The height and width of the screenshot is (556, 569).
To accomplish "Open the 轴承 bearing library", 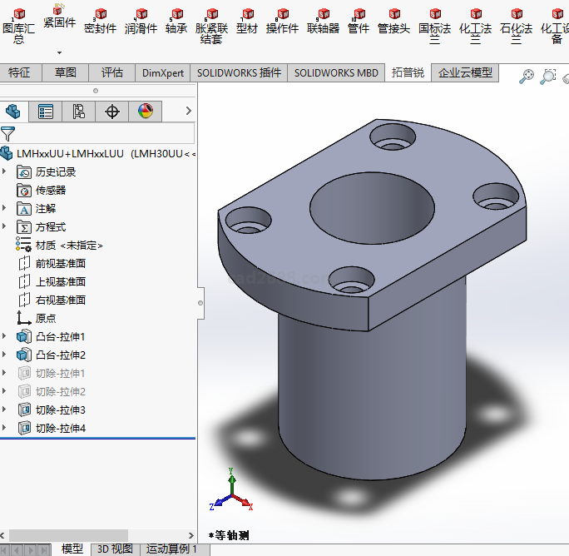I will click(176, 21).
